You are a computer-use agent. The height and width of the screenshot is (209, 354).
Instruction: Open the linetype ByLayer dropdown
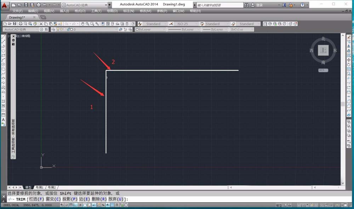pos(184,29)
